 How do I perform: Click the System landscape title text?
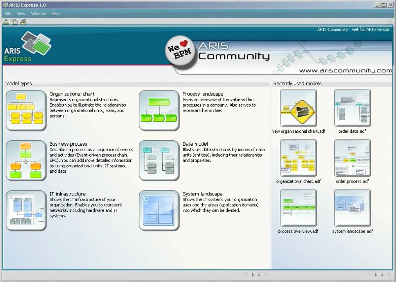202,194
